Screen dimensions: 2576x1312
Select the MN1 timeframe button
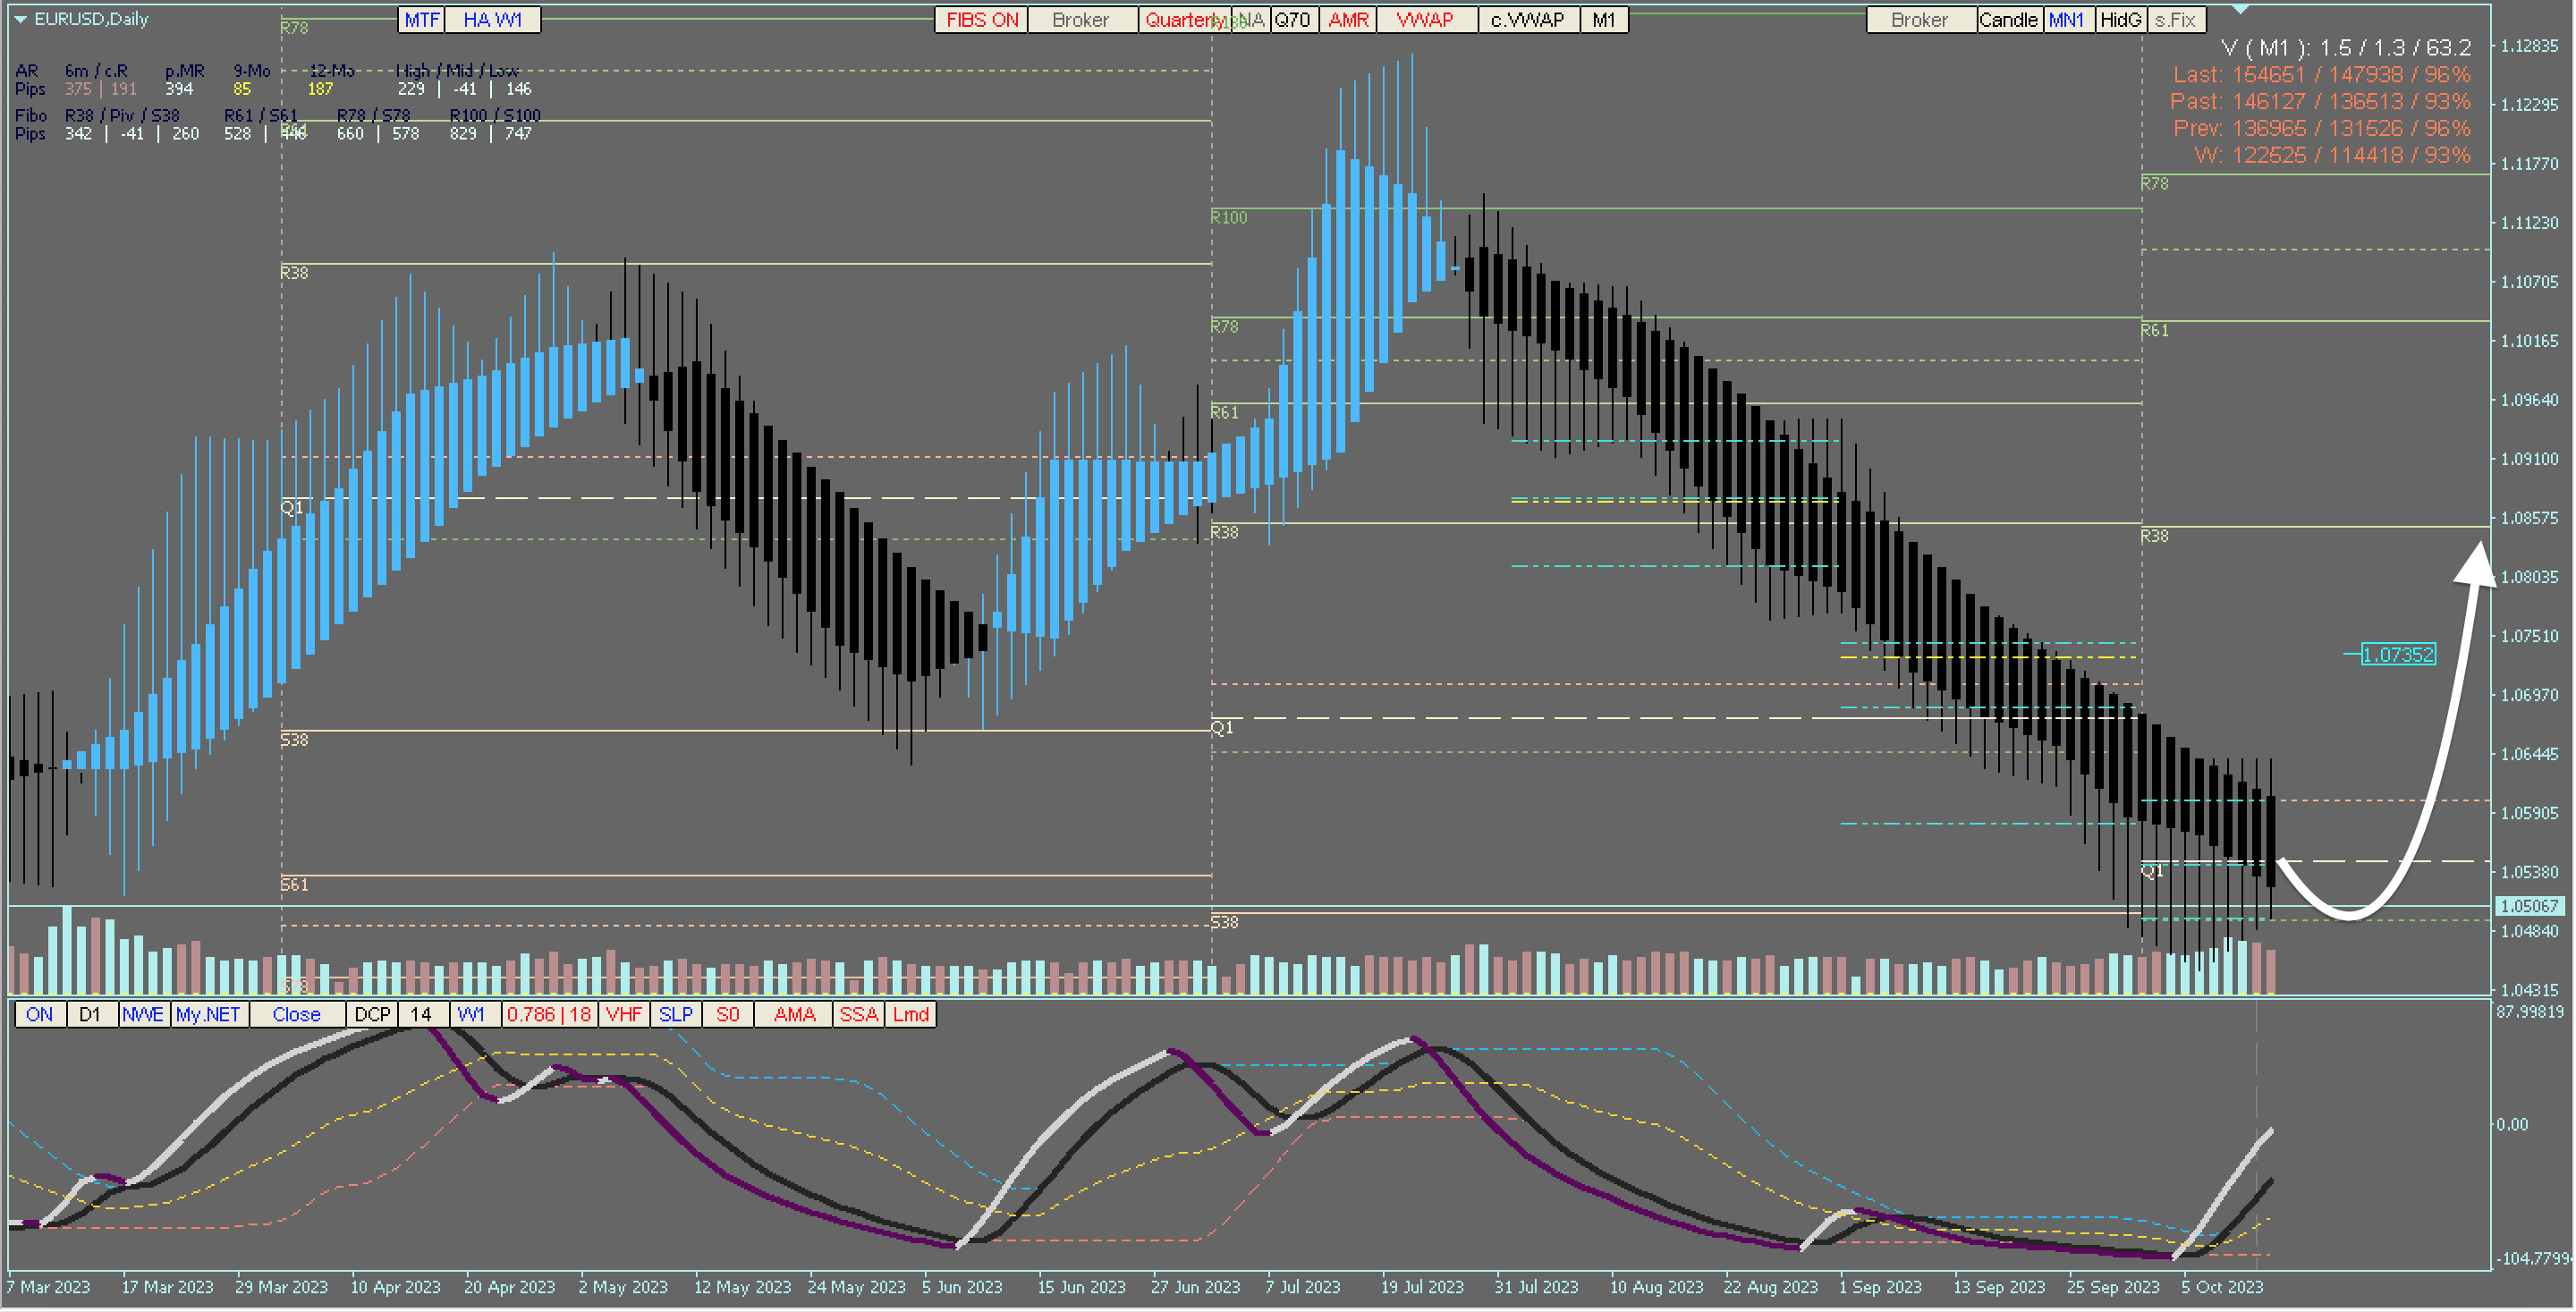point(2066,20)
